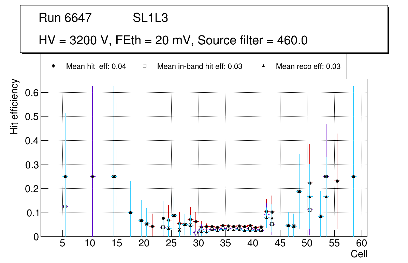Click the filled circle marker in the legend
The image size is (408, 263).
click(53, 66)
